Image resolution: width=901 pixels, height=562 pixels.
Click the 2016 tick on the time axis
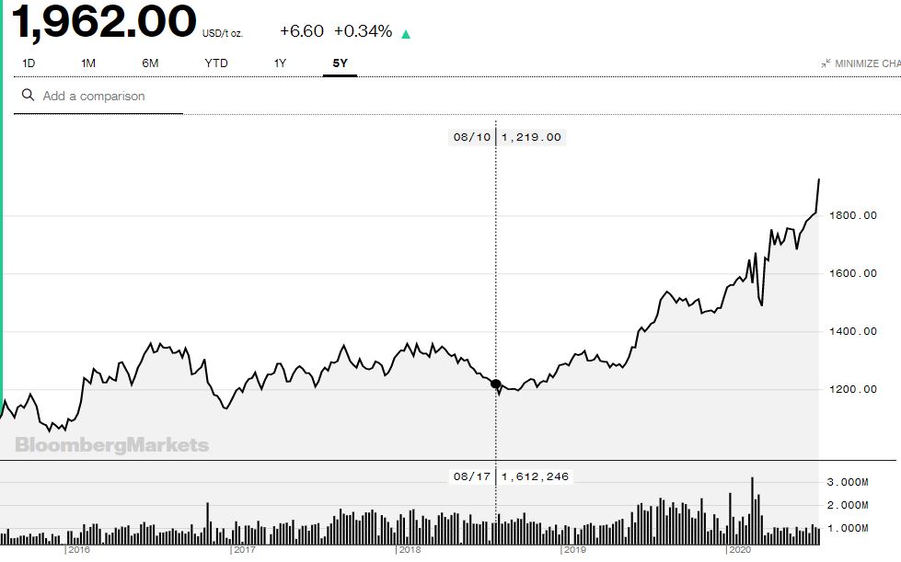(x=79, y=549)
